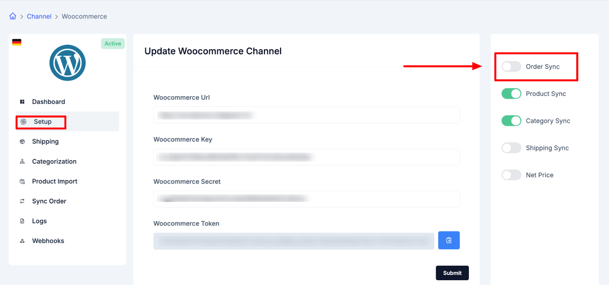Click the WordPress logo
Viewport: 609px width, 285px height.
coord(67,63)
